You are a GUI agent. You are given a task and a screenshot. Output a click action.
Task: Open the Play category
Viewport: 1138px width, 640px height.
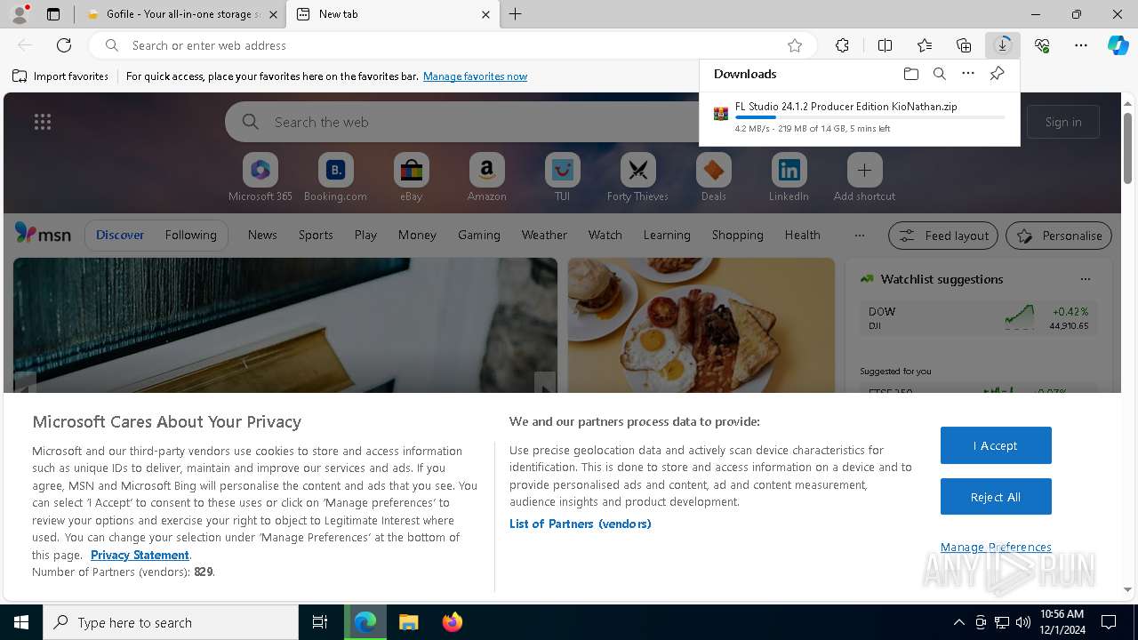(365, 235)
